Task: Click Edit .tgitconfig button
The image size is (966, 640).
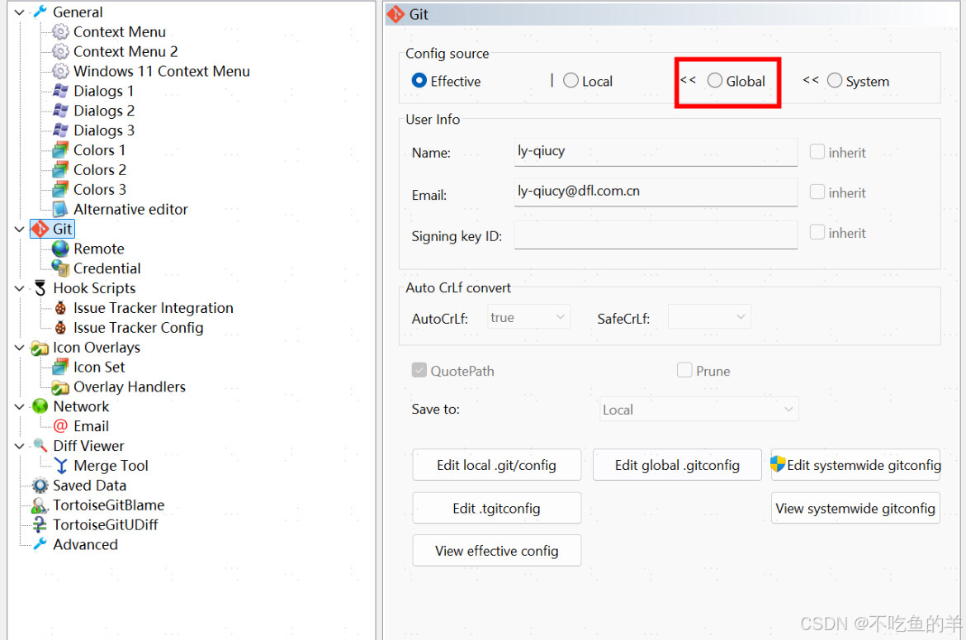Action: 496,508
